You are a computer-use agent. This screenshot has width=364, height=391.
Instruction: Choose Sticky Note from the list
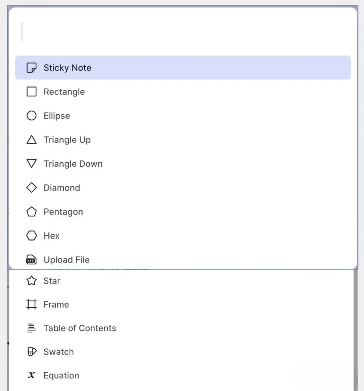[67, 68]
